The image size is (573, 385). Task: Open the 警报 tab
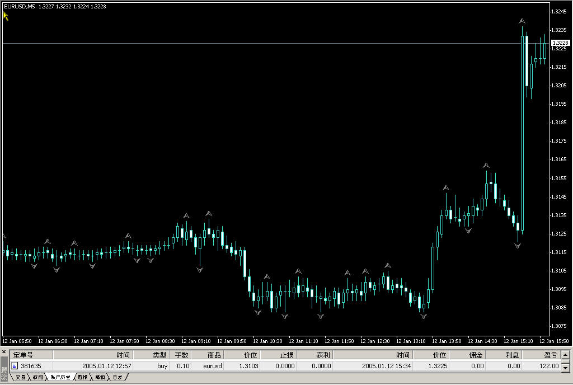(83, 377)
